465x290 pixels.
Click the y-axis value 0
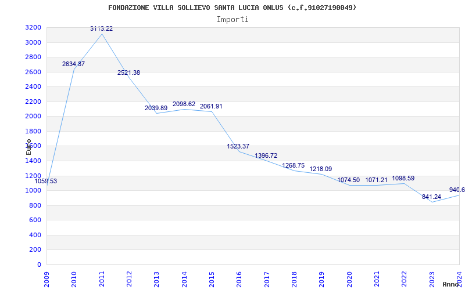[x=40, y=265]
